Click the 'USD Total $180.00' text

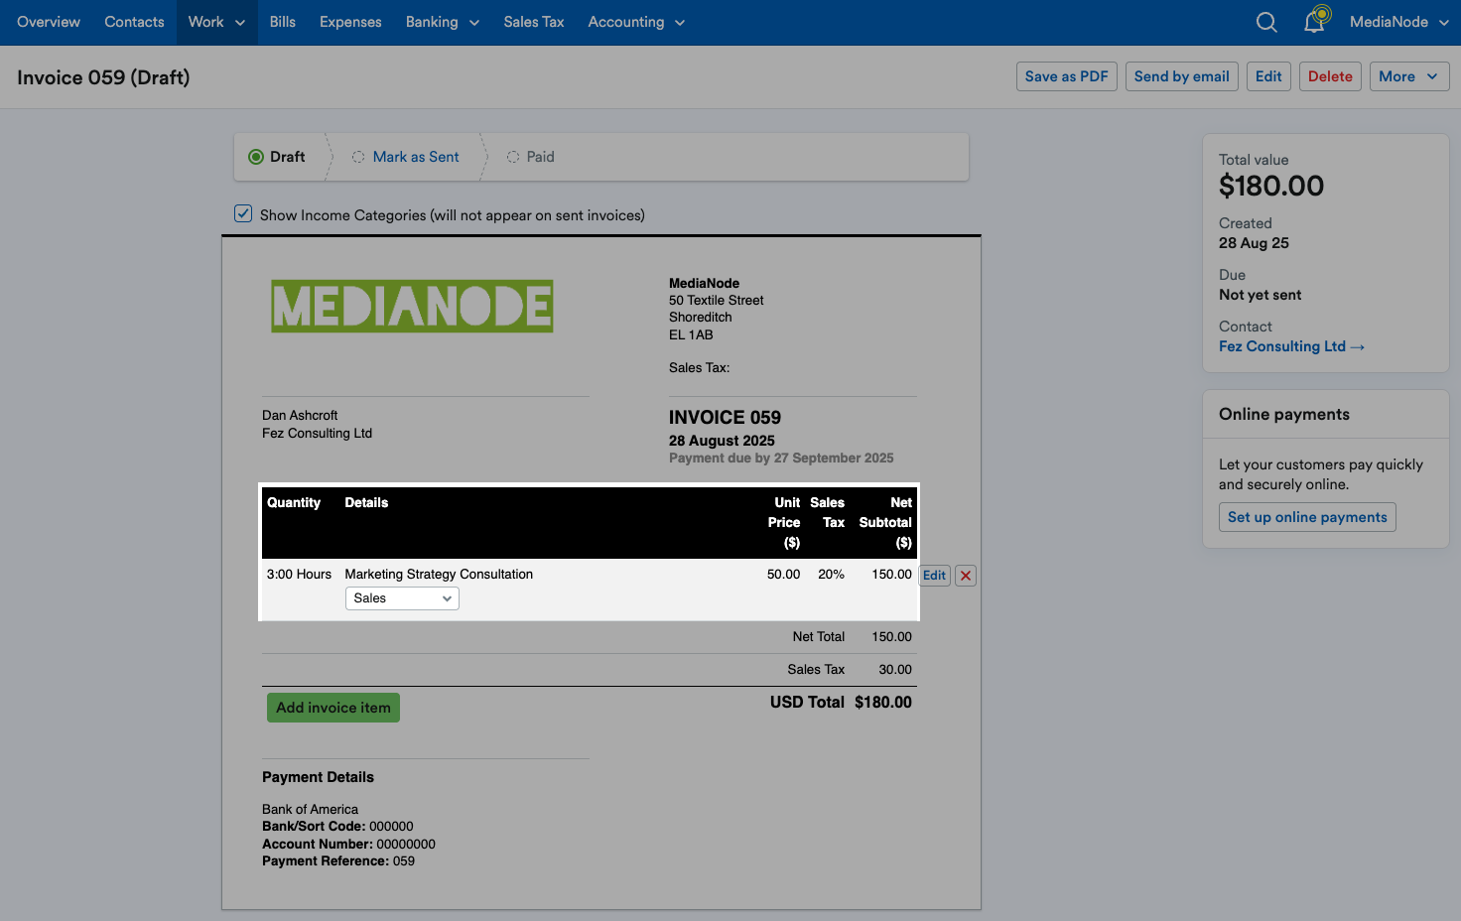tap(841, 703)
